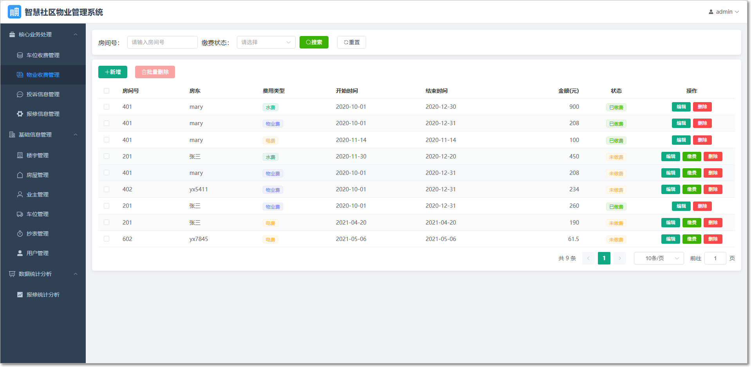Click the trend chart icon beside 报修统计分析

[20, 295]
